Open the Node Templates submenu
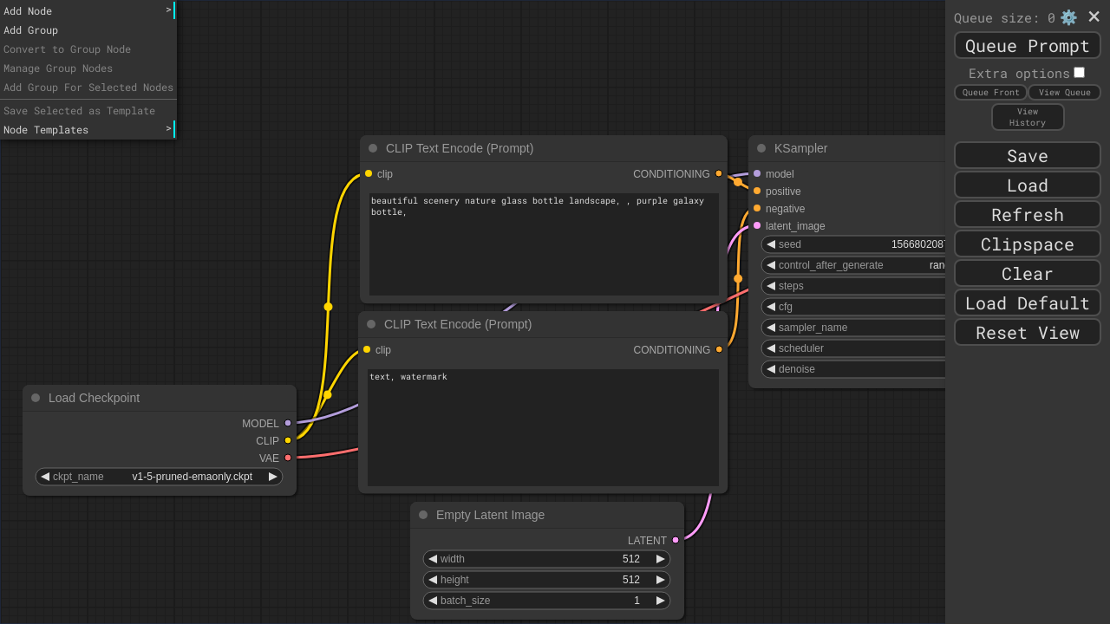Screen dimensions: 1110x624 [87, 129]
